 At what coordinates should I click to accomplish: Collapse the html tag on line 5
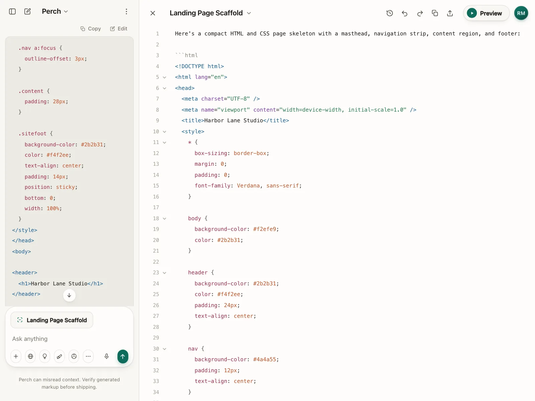[165, 77]
